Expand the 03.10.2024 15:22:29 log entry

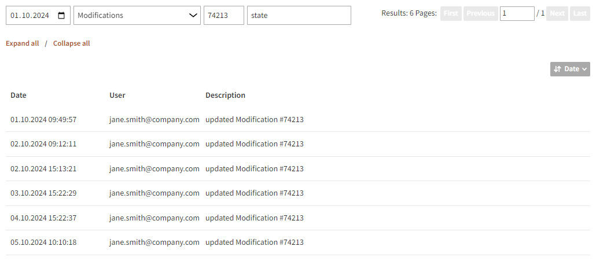[43, 193]
